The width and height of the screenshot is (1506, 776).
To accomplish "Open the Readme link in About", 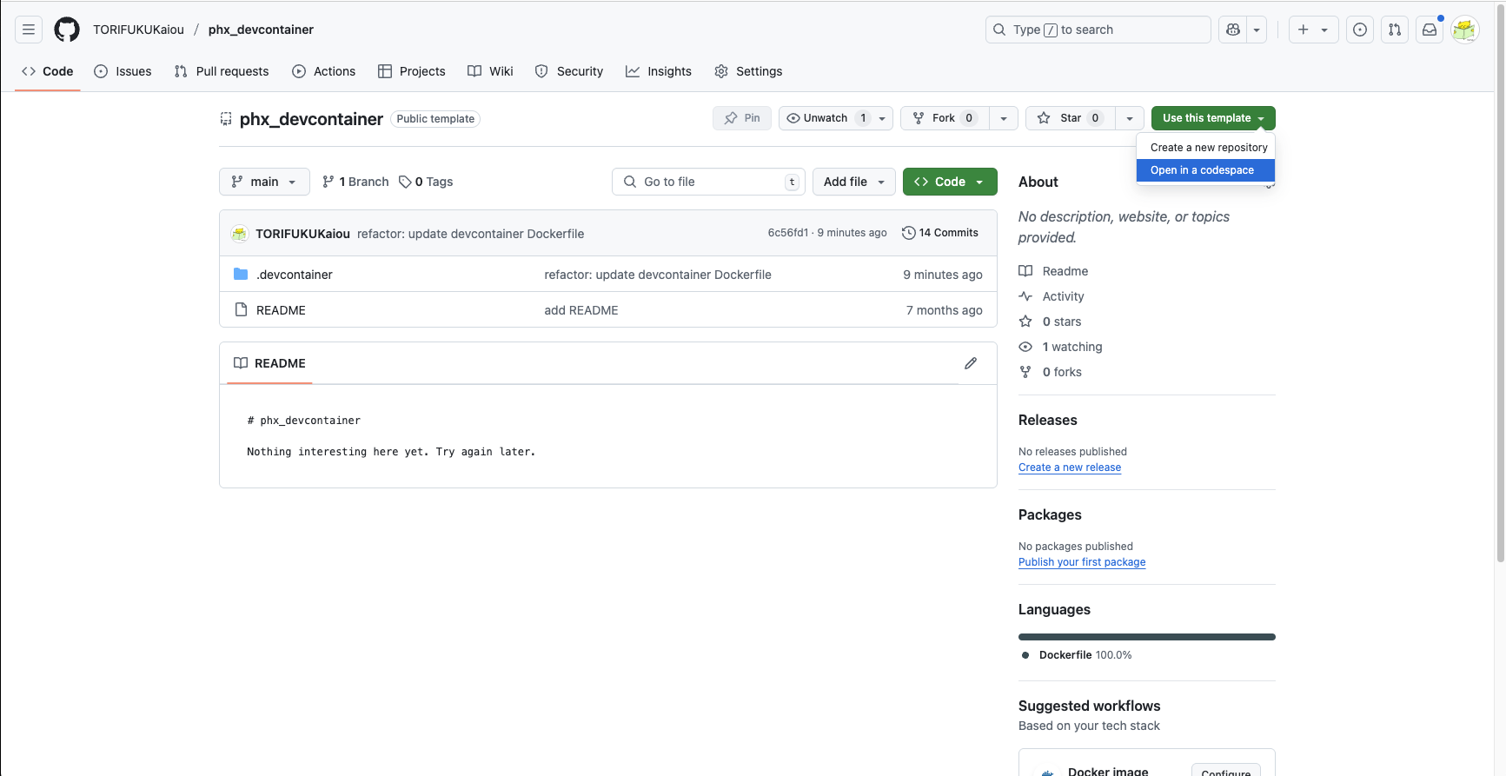I will tap(1053, 271).
